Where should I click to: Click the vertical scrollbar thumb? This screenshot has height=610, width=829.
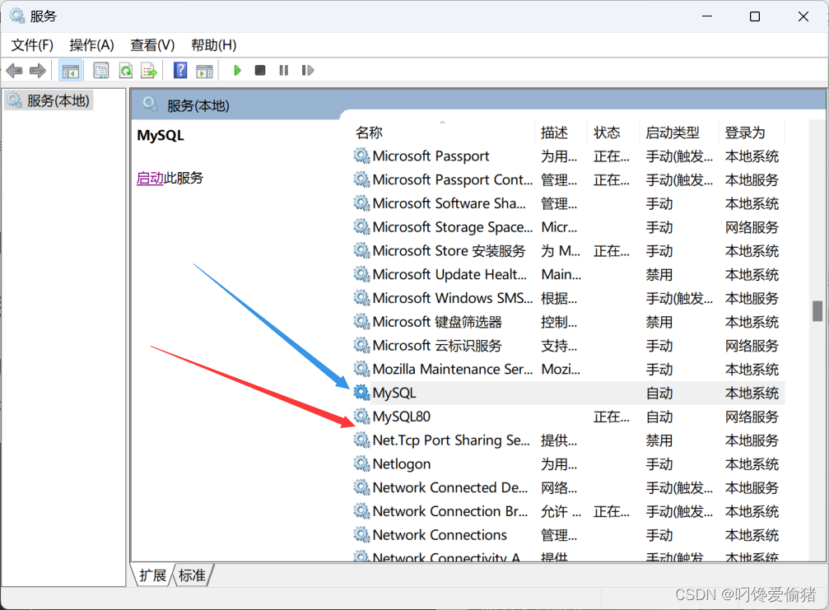click(x=817, y=311)
